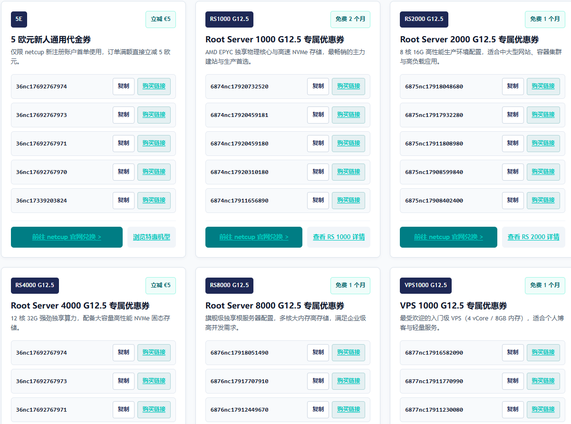The width and height of the screenshot is (571, 424).
Task: Click 免费 1 个月 badge on VPS1000 card
Action: point(545,286)
